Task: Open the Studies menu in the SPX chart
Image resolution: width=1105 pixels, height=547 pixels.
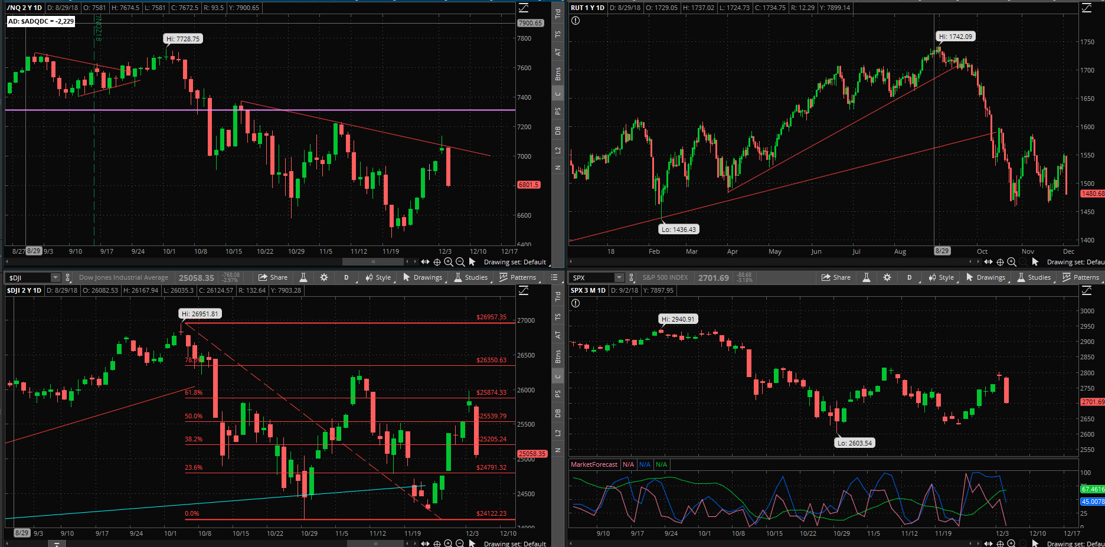Action: point(1034,277)
